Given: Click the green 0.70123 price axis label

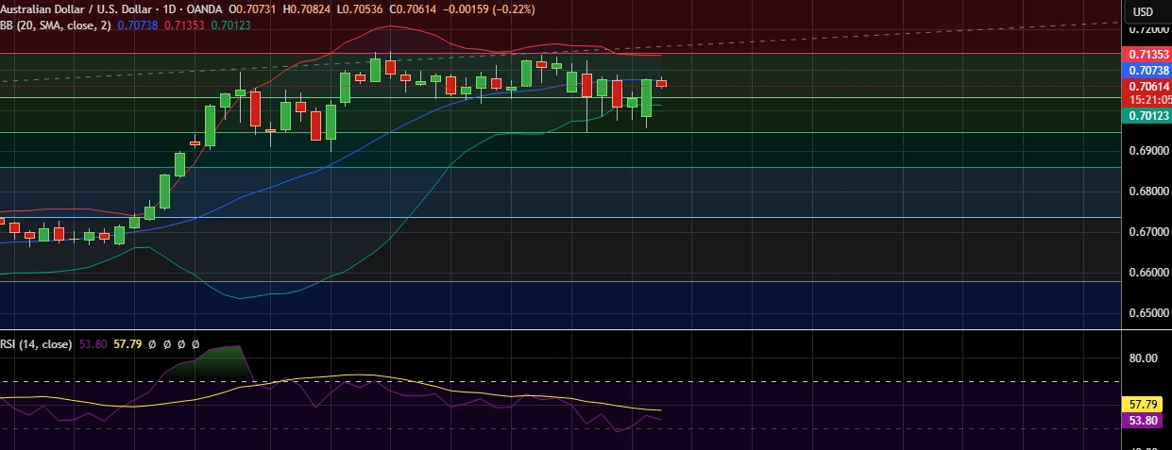Looking at the screenshot, I should click(1147, 115).
